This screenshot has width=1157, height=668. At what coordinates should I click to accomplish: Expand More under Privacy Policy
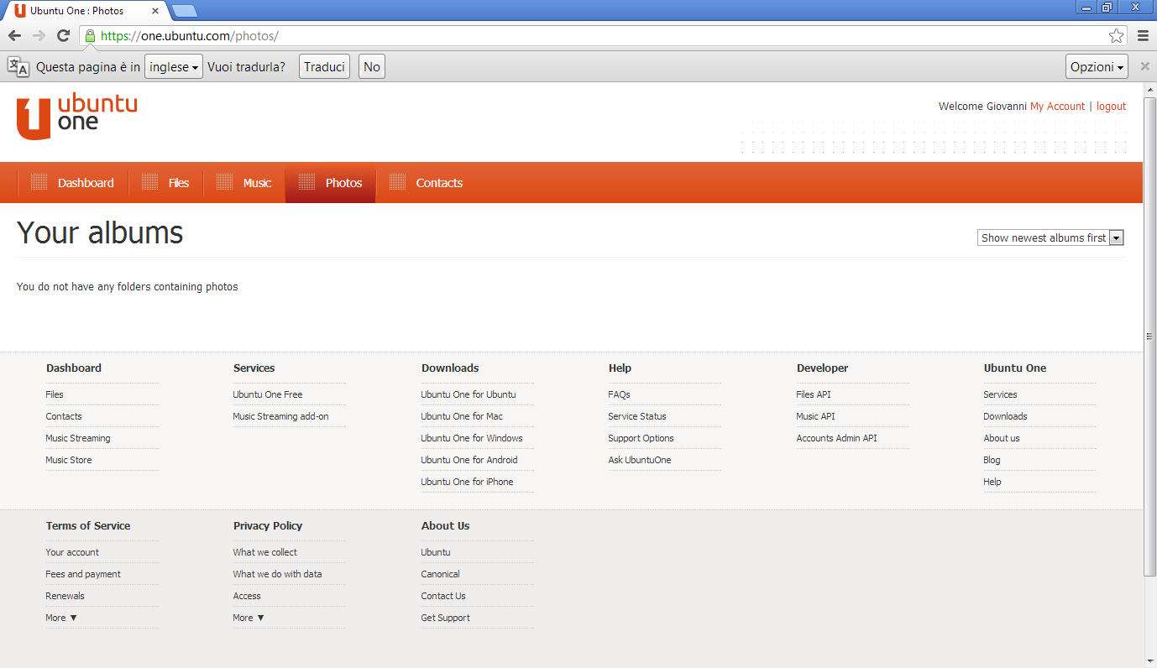click(249, 618)
